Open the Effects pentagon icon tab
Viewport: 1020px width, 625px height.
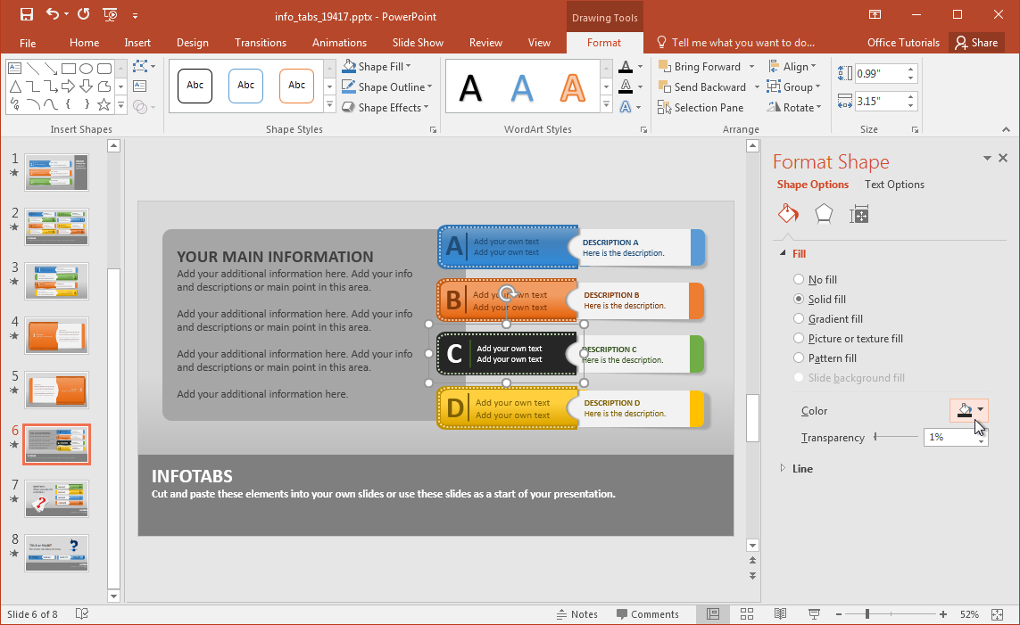point(824,214)
